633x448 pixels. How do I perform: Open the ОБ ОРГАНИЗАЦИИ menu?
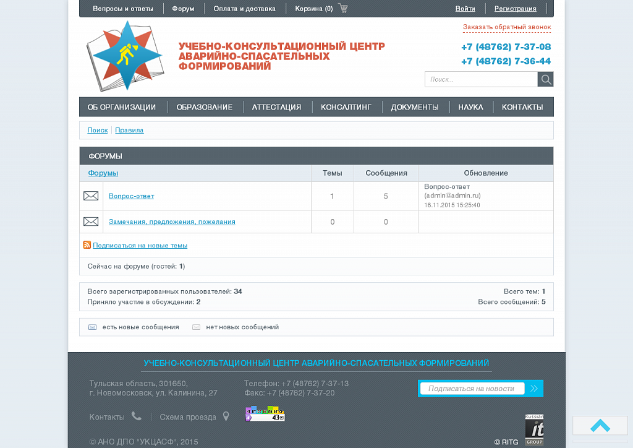(122, 107)
